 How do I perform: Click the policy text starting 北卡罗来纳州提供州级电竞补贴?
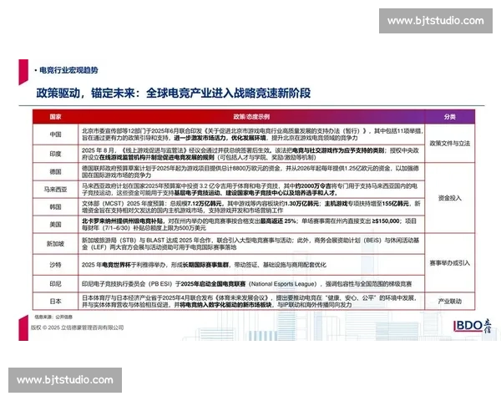tap(249, 225)
